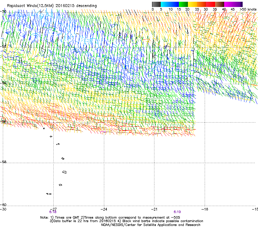Click the chart title 'Rapidsact Winds(12.5KM) 20160215 descending'

[x=52, y=6]
